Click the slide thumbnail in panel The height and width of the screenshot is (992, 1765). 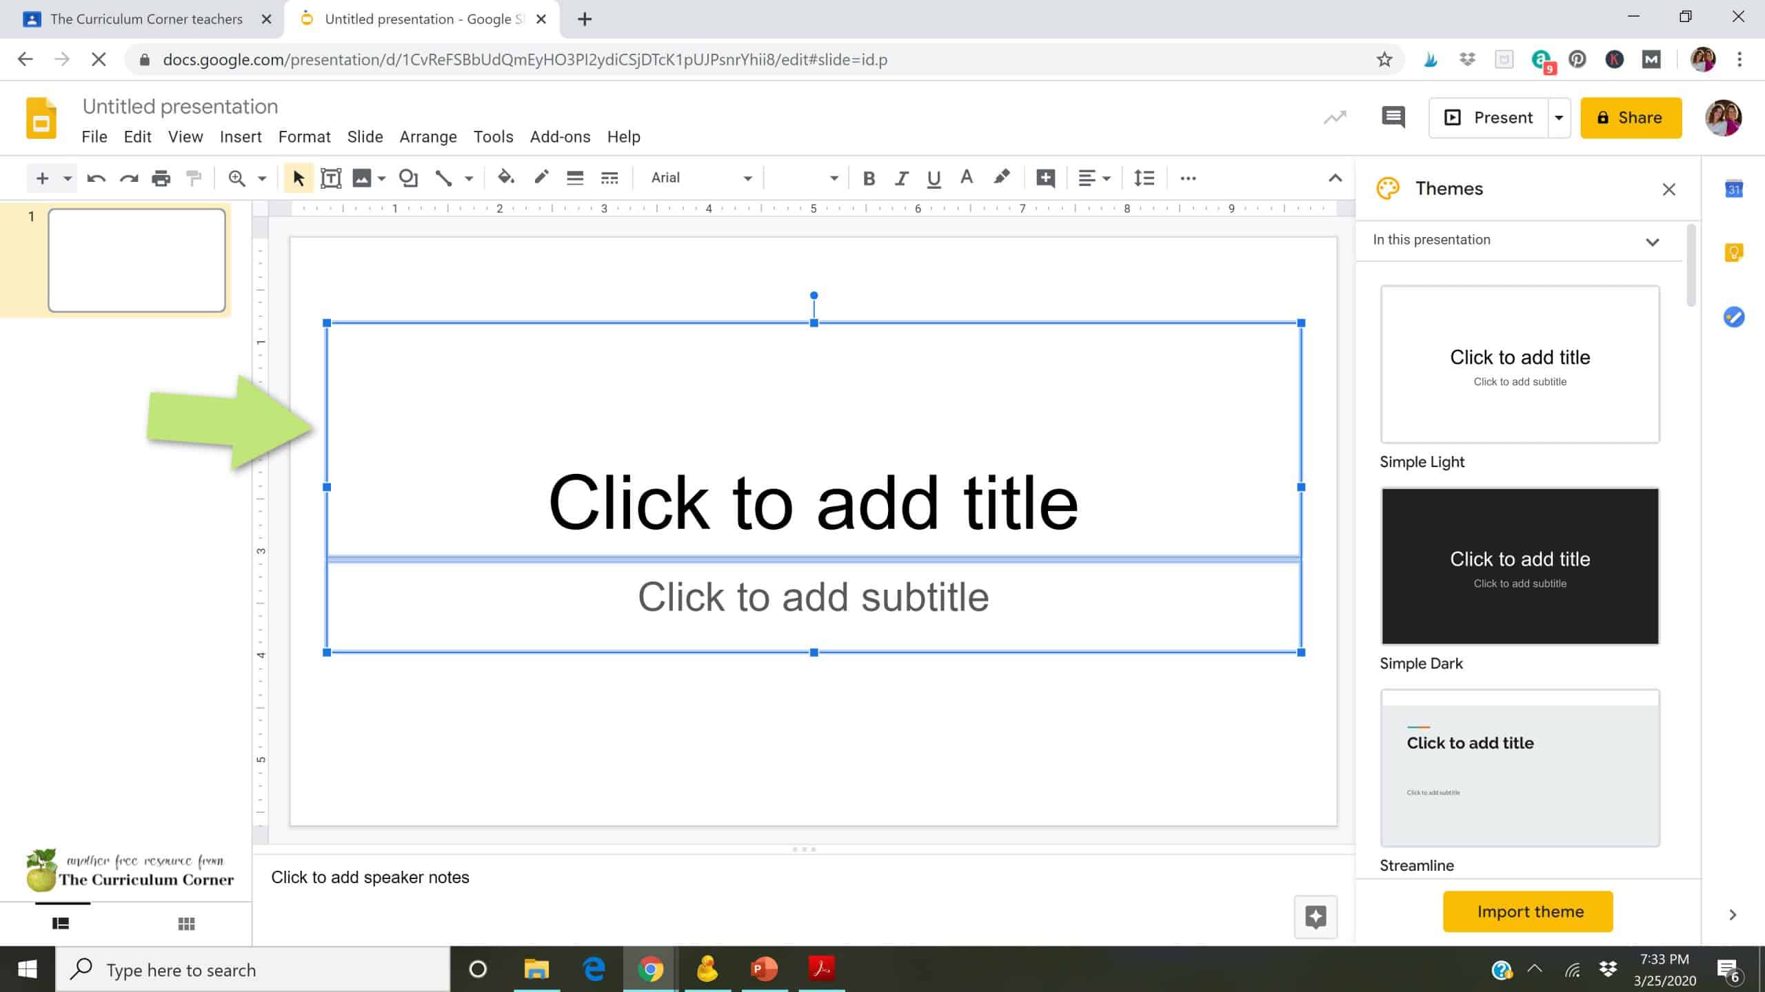(136, 258)
